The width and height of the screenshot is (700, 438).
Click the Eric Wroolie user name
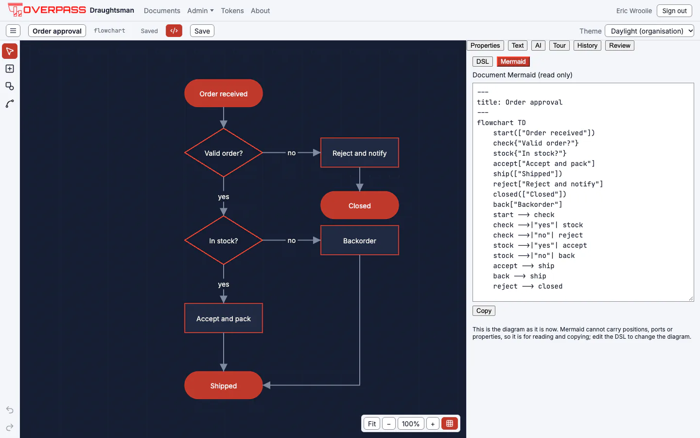tap(634, 11)
